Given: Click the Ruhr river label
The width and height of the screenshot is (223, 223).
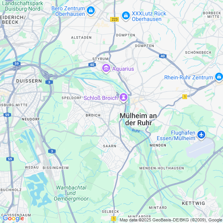Looking at the screenshot, I should 136,131.
